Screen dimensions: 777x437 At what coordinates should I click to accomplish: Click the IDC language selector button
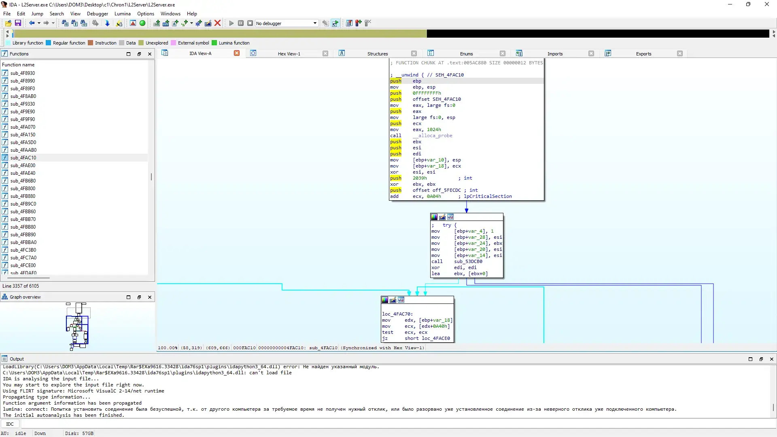point(10,424)
